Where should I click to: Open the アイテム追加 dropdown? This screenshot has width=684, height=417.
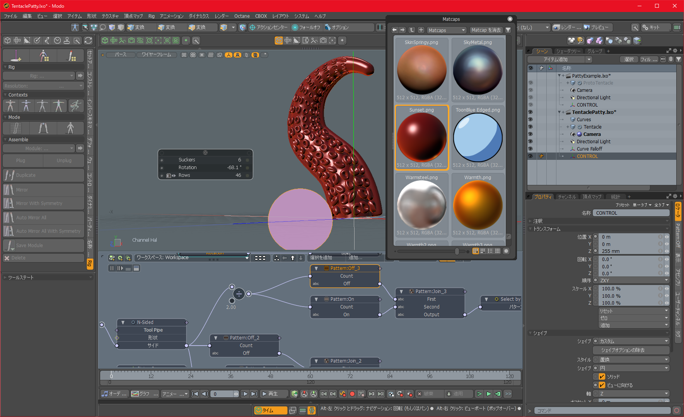click(559, 59)
